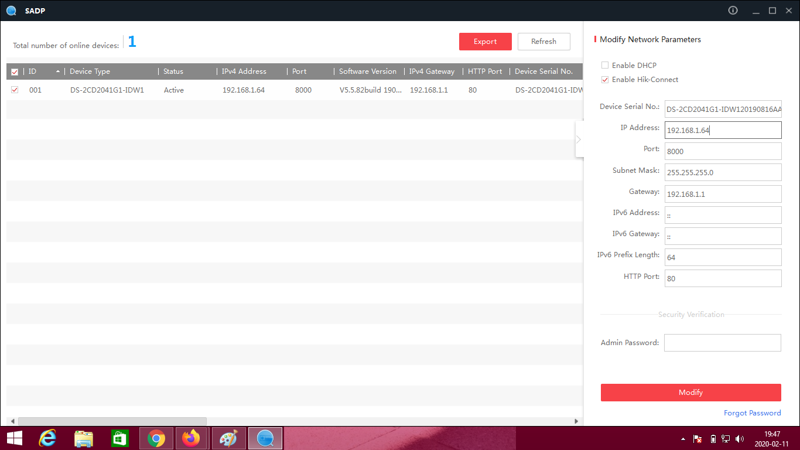The width and height of the screenshot is (800, 450).
Task: Select SADP taskbar icon
Action: coord(265,438)
